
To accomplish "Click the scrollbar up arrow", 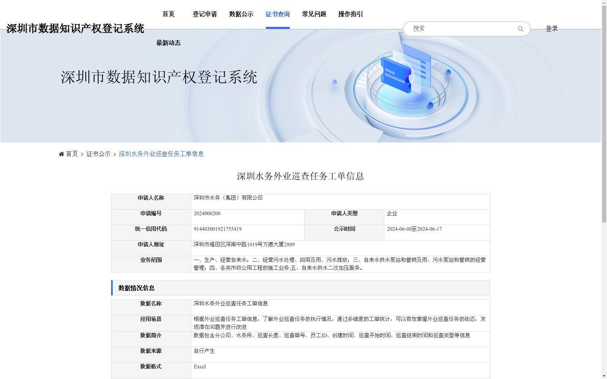I will [x=604, y=3].
